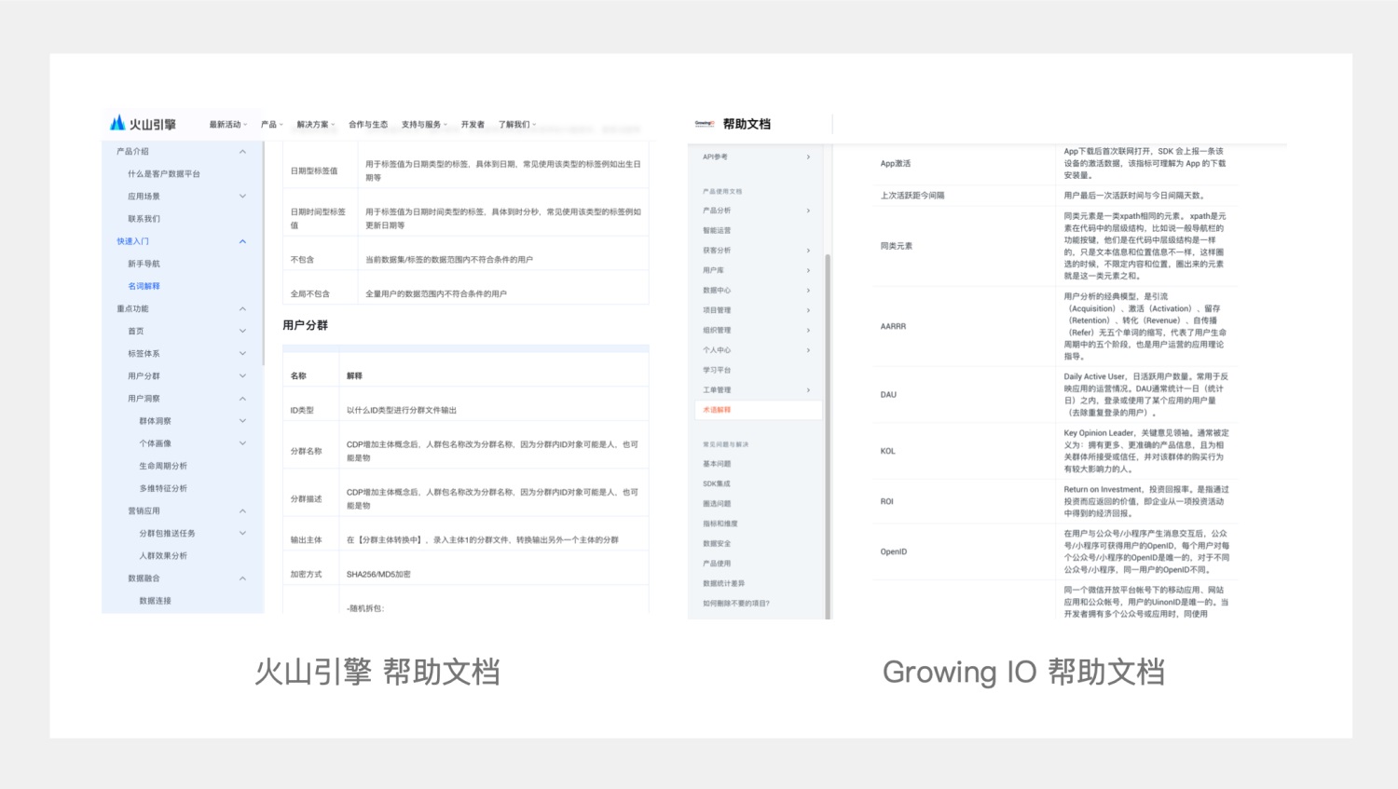This screenshot has width=1398, height=789.
Task: Expand 产品分析 arrow in GrowingIO sidebar
Action: tap(808, 211)
